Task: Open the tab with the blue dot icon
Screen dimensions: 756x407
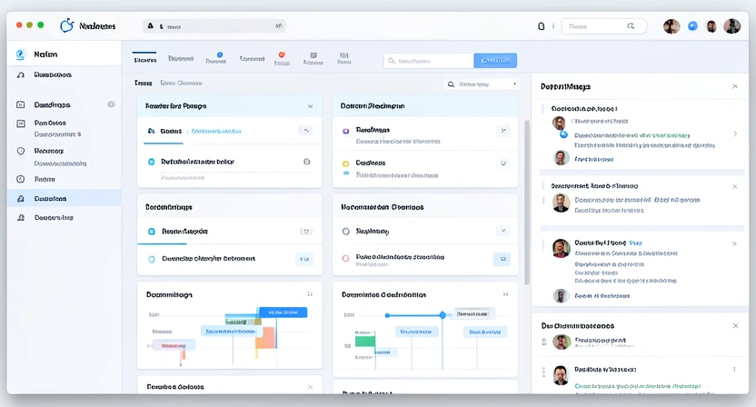Action: click(215, 58)
